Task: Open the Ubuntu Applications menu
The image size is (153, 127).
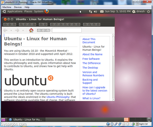Action: (15, 11)
